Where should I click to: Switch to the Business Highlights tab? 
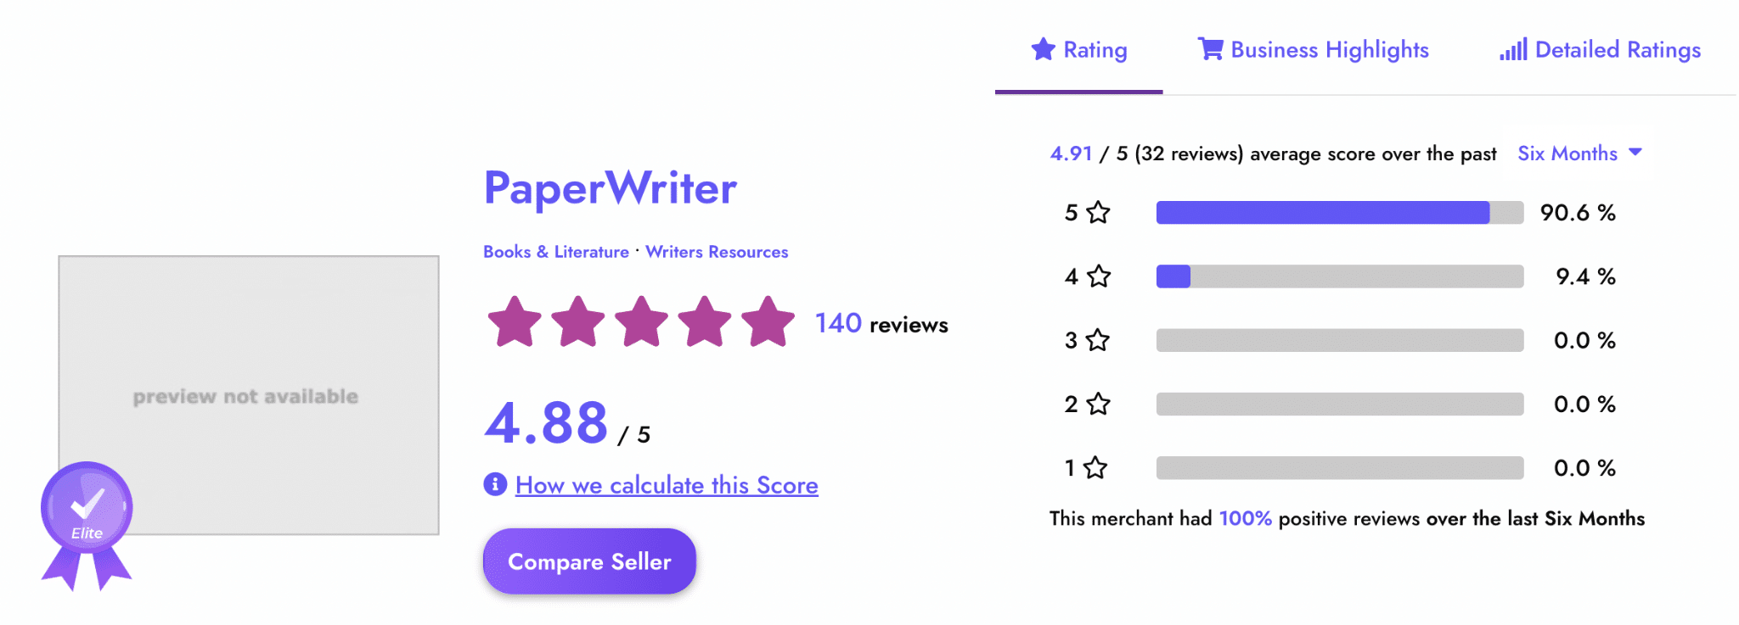(1329, 49)
